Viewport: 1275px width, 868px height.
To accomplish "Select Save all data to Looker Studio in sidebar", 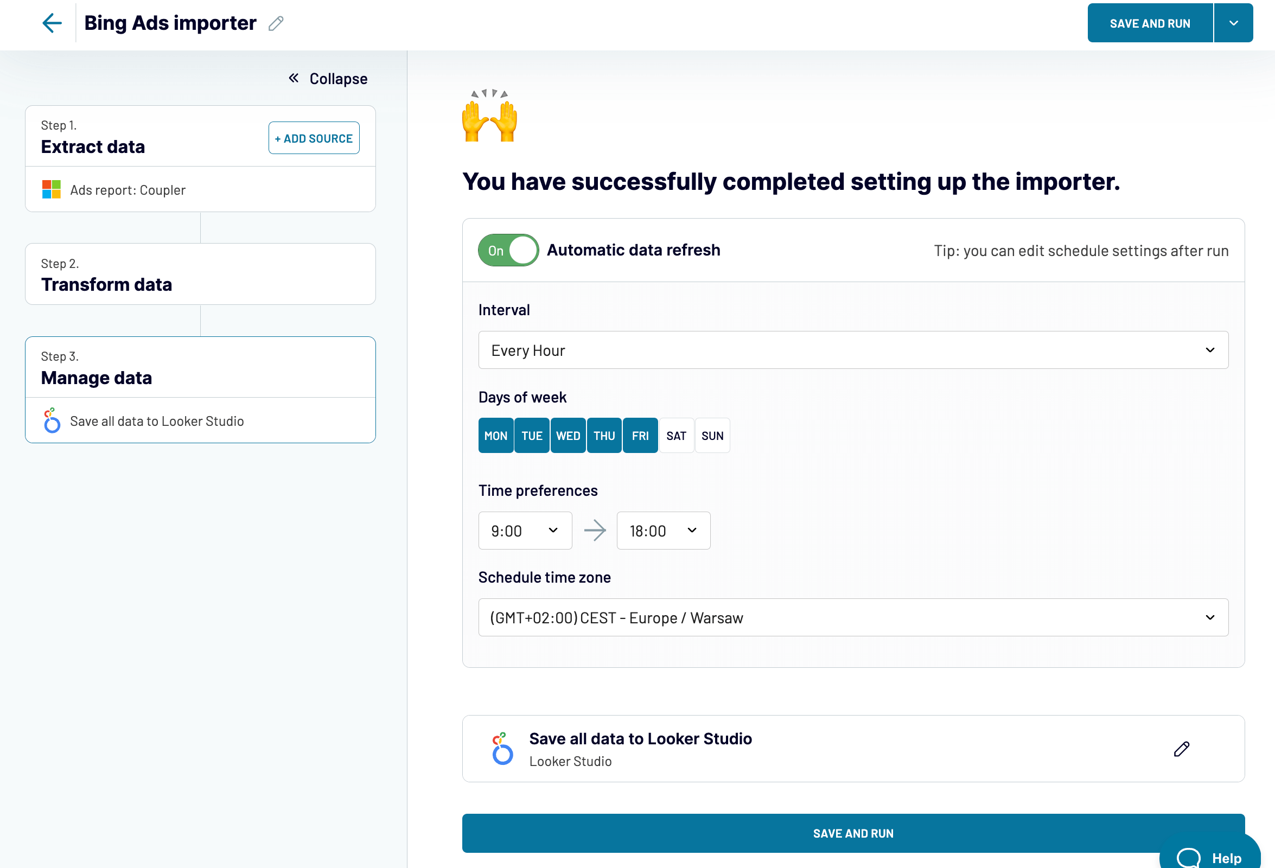I will [x=200, y=421].
